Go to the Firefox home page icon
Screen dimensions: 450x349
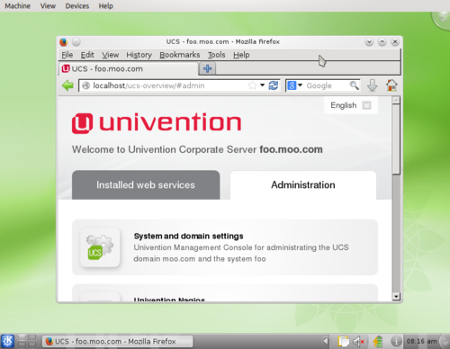point(391,85)
